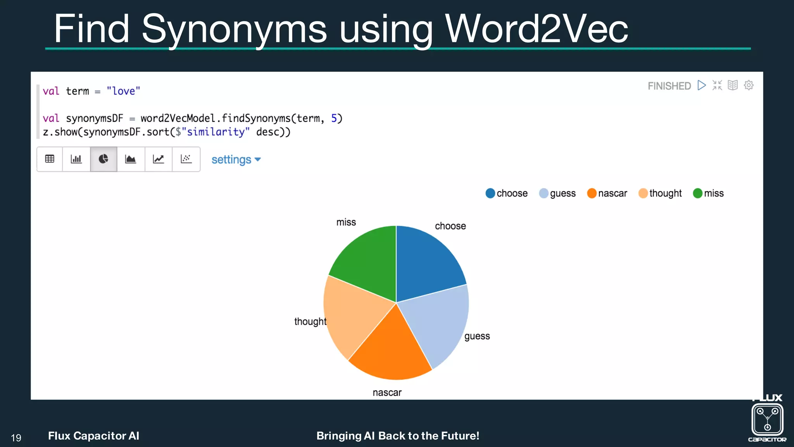Select the bar chart view icon
The height and width of the screenshot is (447, 794).
(x=76, y=159)
